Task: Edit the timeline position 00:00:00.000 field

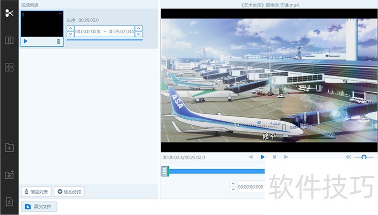Action: click(250, 187)
